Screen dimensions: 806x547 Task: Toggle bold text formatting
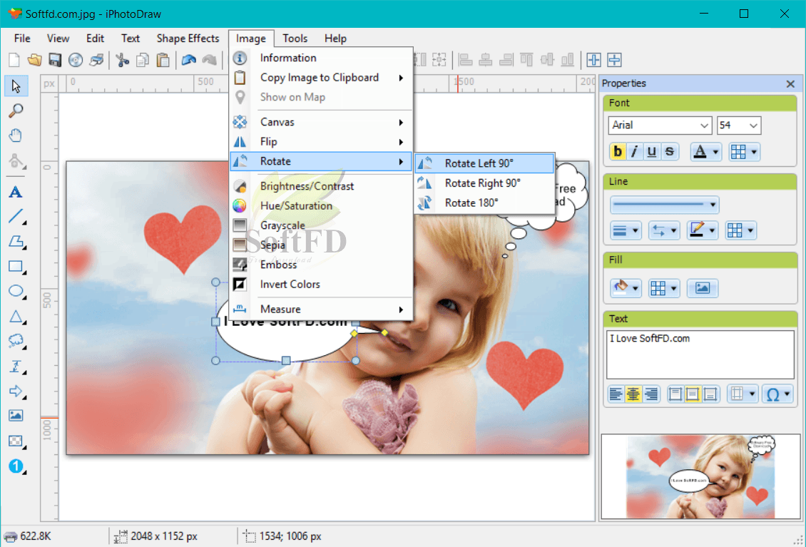[x=618, y=152]
